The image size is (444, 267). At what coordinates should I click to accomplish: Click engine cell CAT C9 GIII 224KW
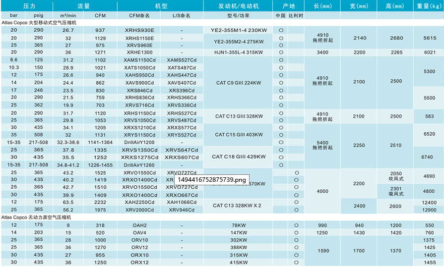click(239, 83)
